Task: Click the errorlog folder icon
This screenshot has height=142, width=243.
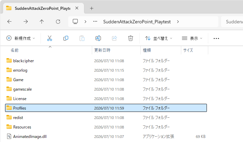Action: [x=9, y=70]
